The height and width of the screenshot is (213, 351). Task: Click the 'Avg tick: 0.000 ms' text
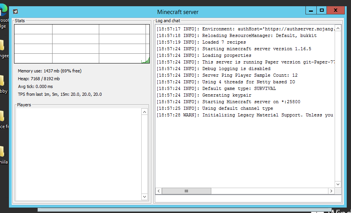point(35,86)
